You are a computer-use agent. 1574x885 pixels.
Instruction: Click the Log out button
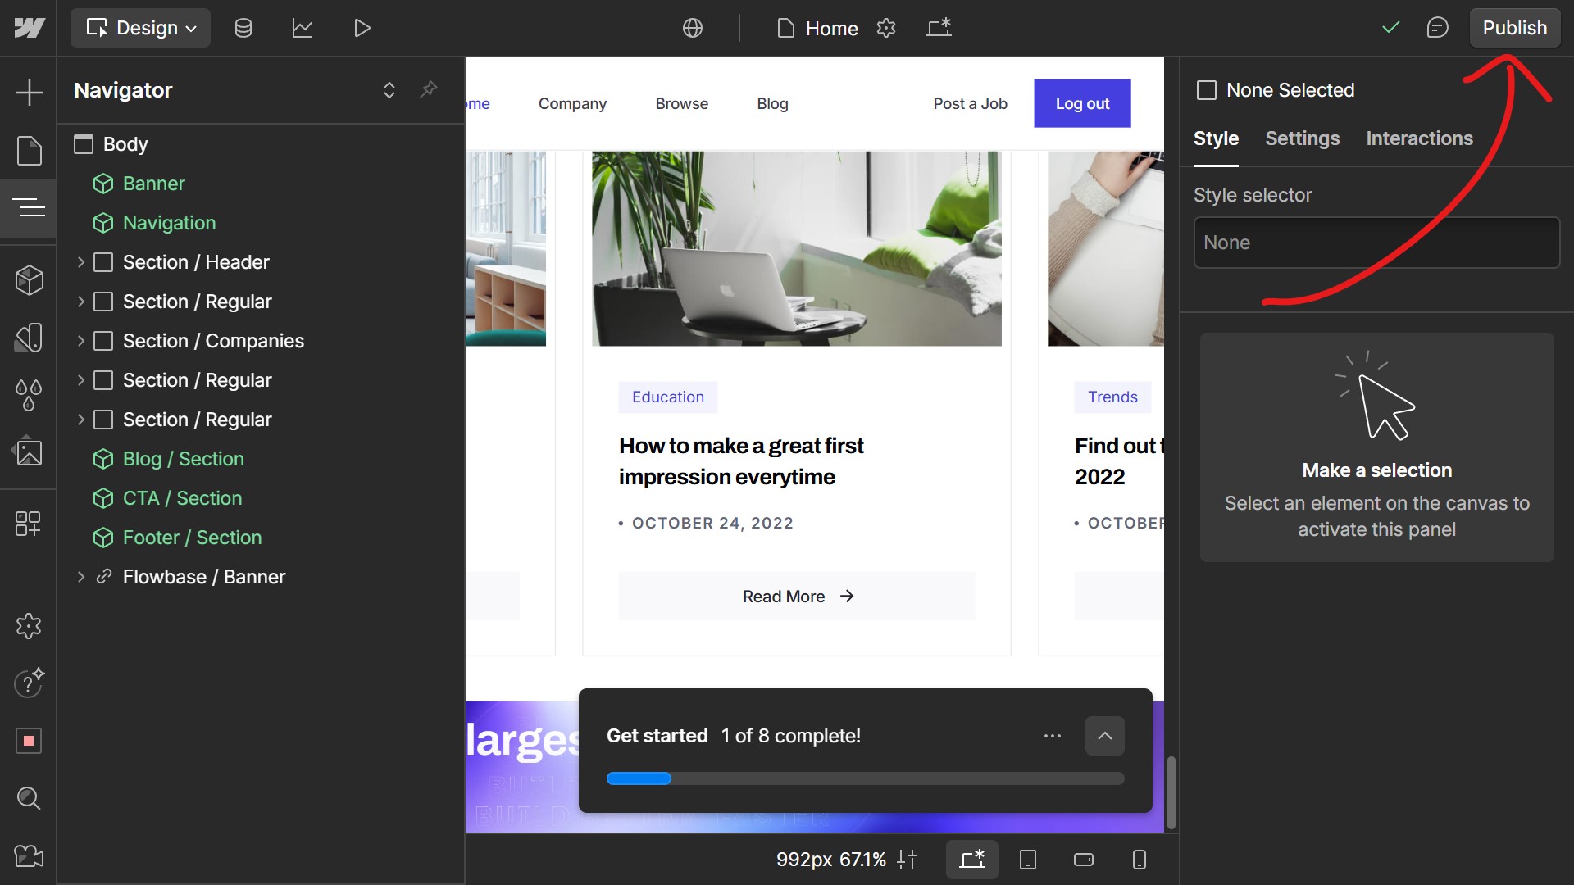[1082, 103]
